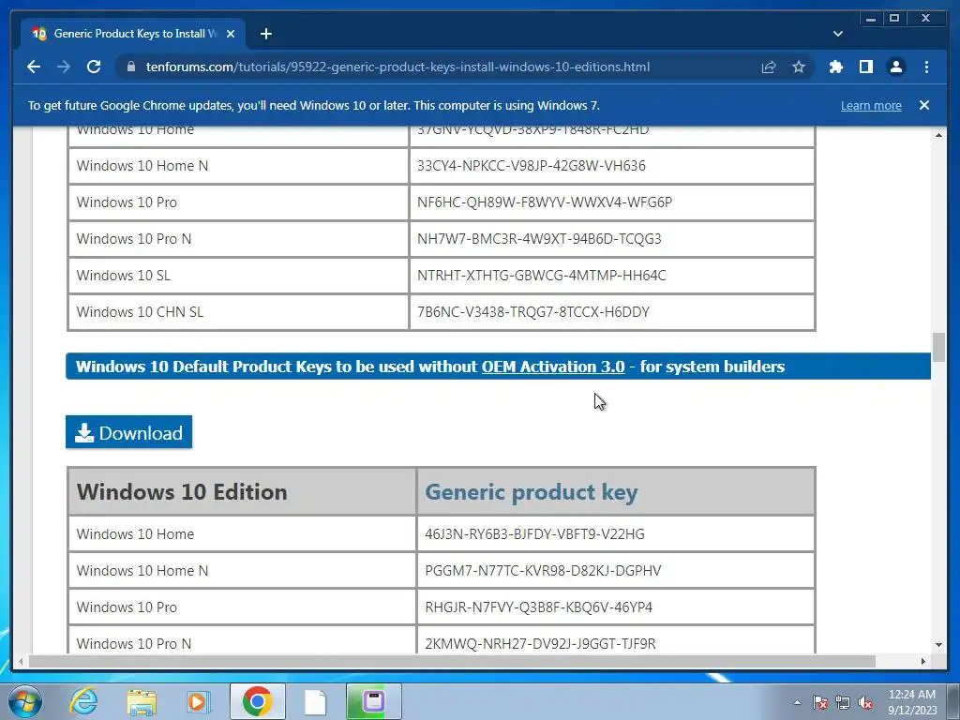960x720 pixels.
Task: Click the blue Download button
Action: tap(128, 432)
